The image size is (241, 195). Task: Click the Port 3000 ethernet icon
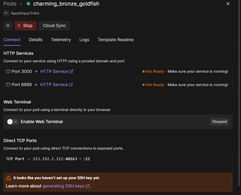coord(8,72)
